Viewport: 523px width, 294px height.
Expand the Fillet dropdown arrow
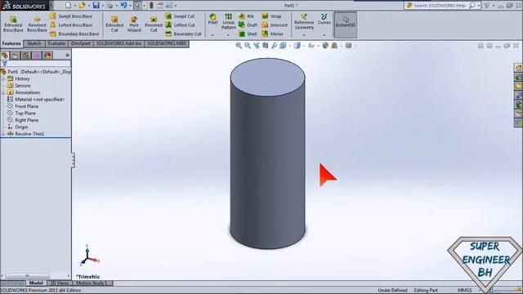(x=212, y=35)
